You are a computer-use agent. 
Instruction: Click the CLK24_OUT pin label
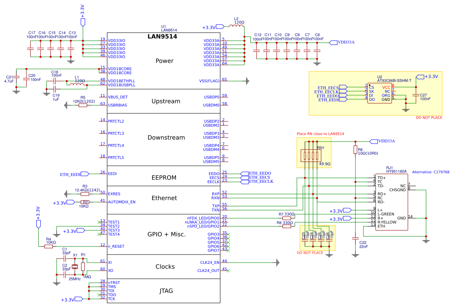click(x=209, y=271)
